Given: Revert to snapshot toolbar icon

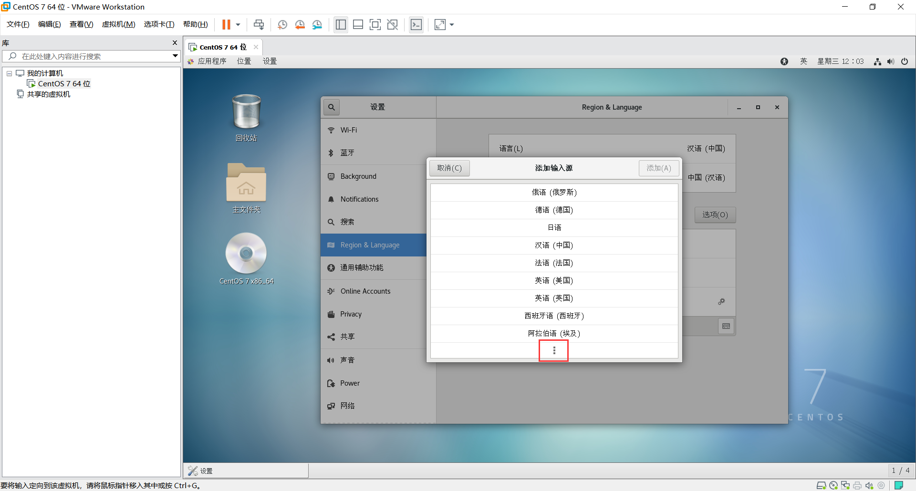Looking at the screenshot, I should 300,25.
